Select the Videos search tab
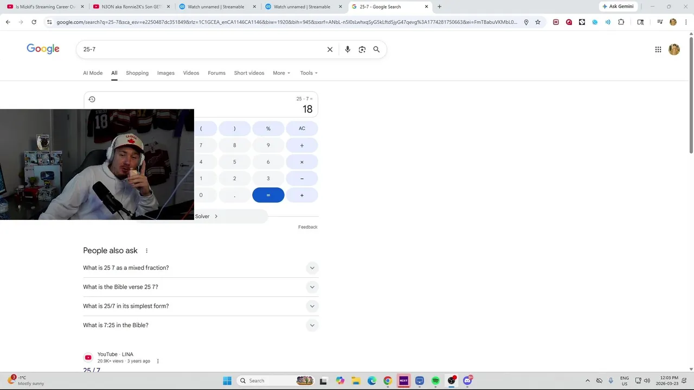 tap(191, 73)
